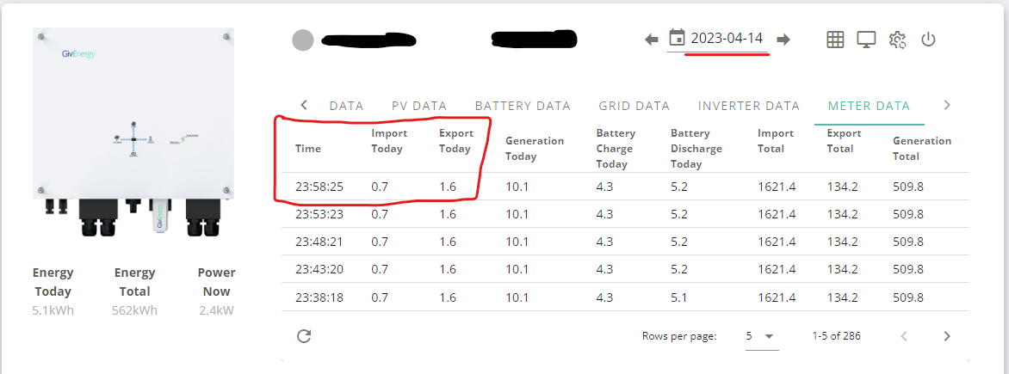Click the power logout icon
1009x374 pixels.
click(928, 40)
